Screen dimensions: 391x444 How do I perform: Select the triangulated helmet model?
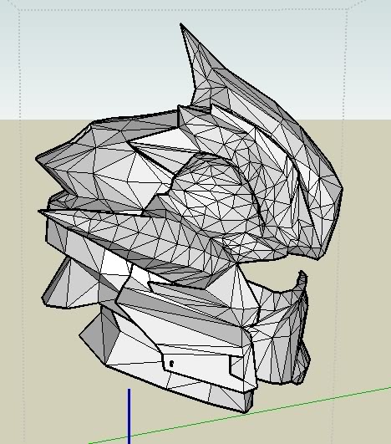click(189, 218)
